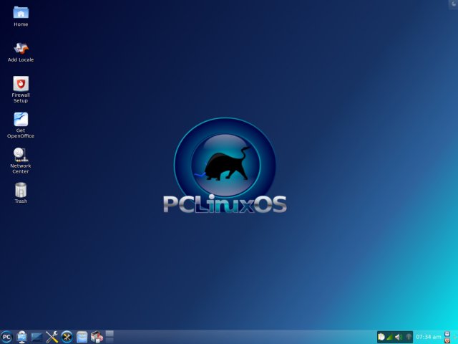Click the clipboard icon in system tray
Viewport: 458px width, 344px height.
coord(381,337)
